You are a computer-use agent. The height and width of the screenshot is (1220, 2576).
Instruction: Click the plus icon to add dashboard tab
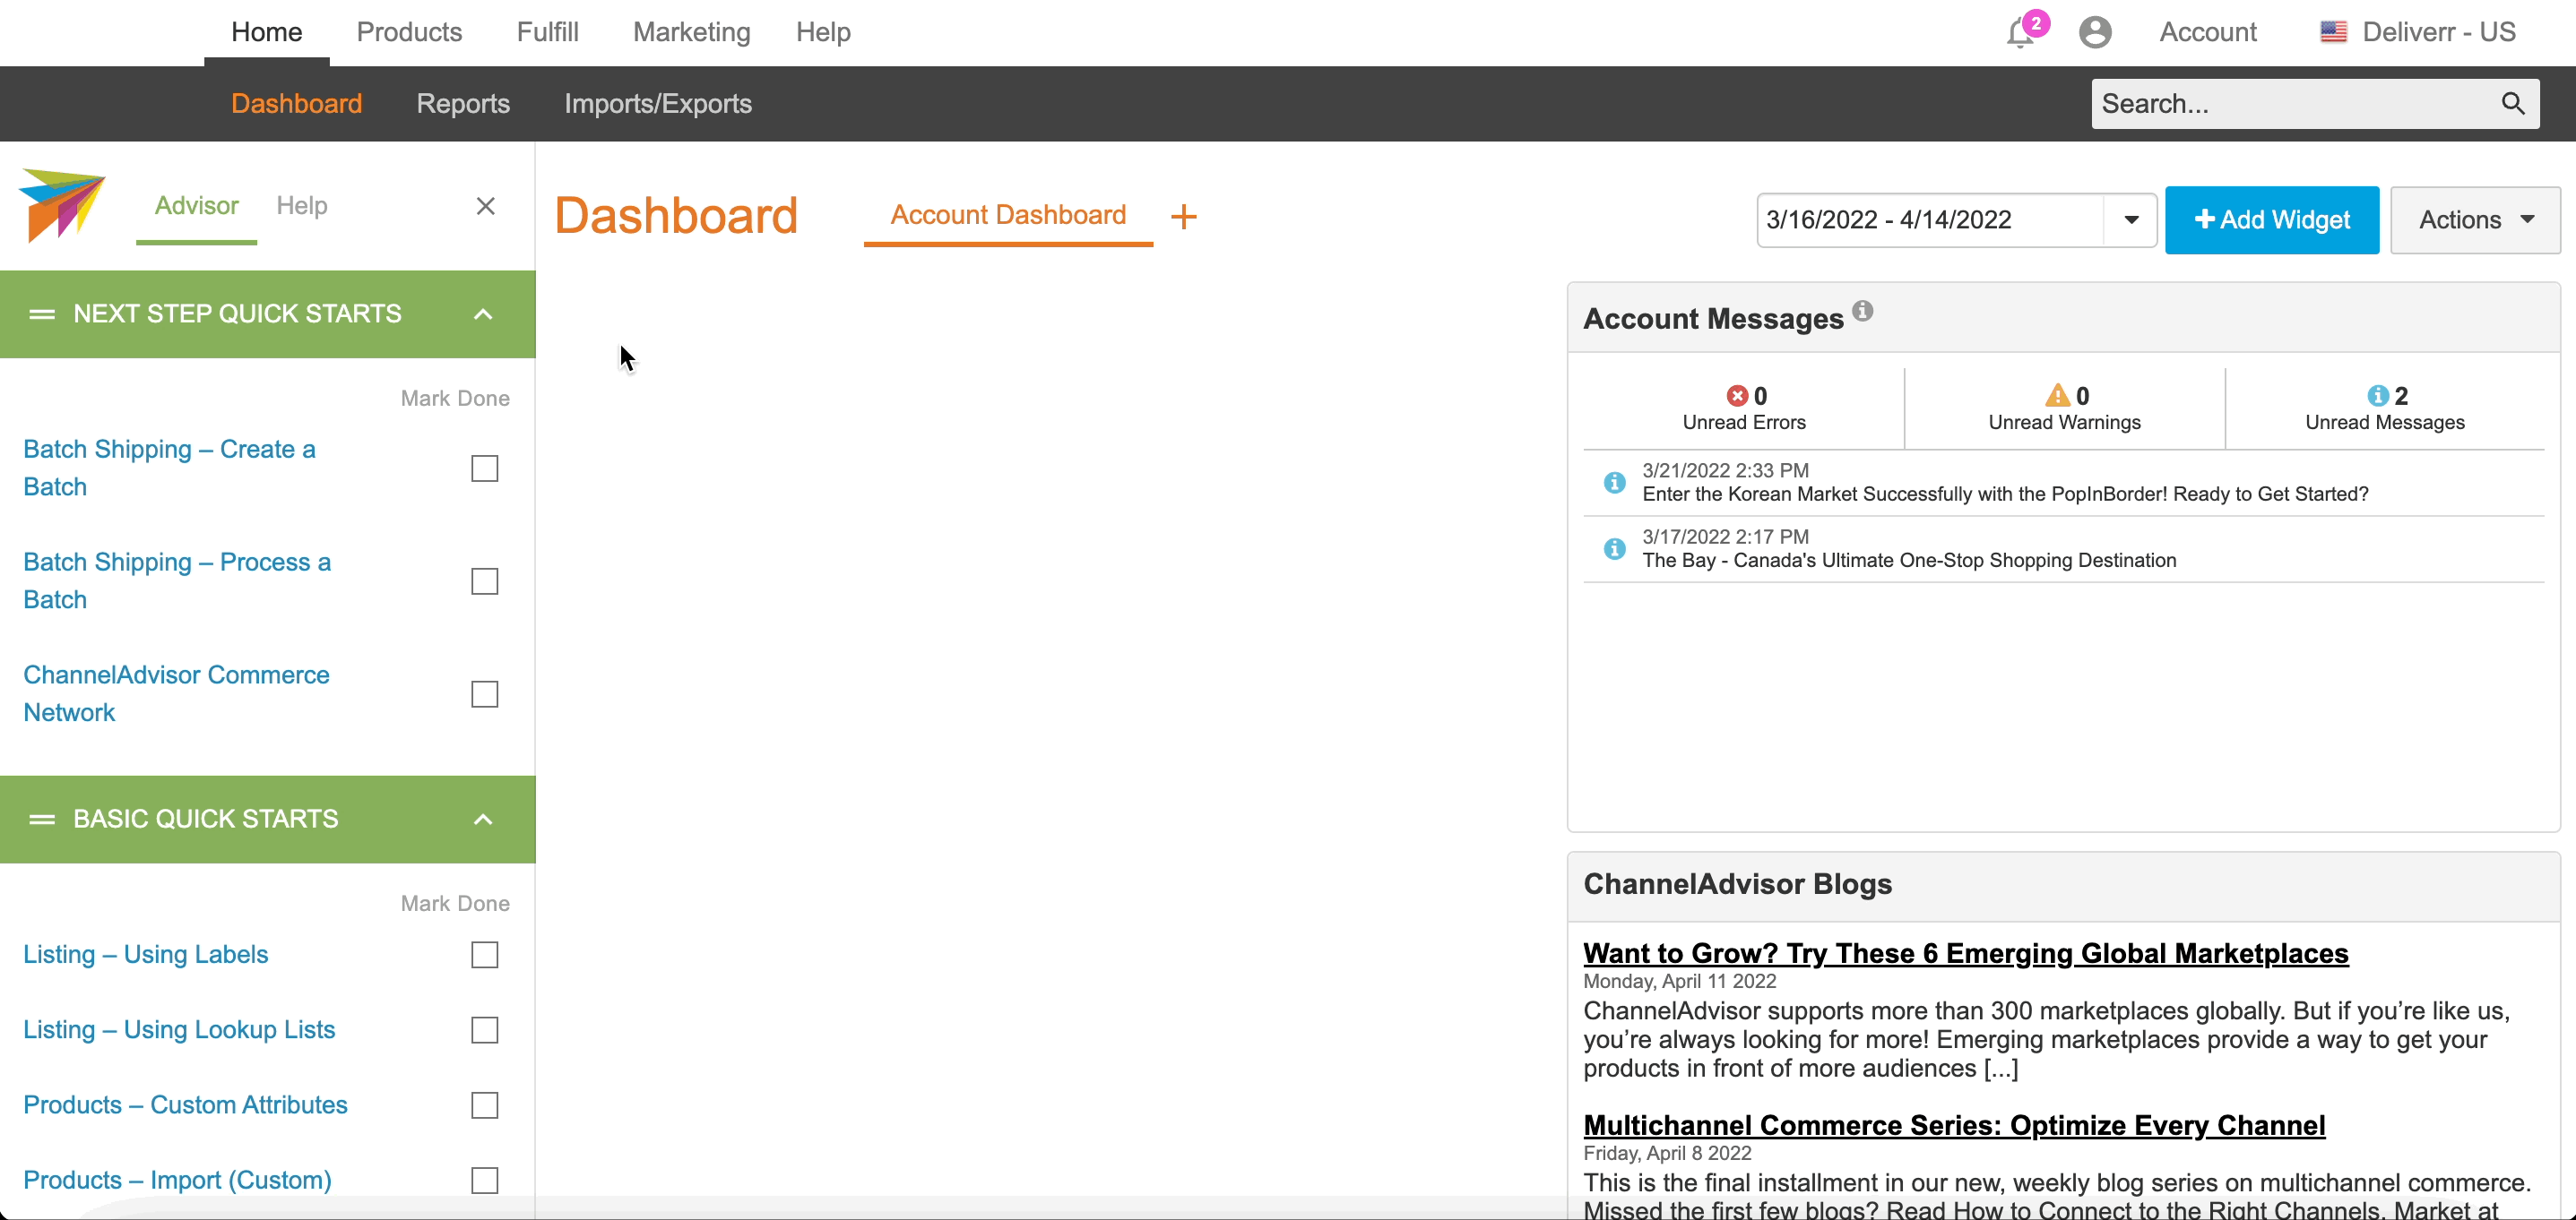tap(1184, 216)
